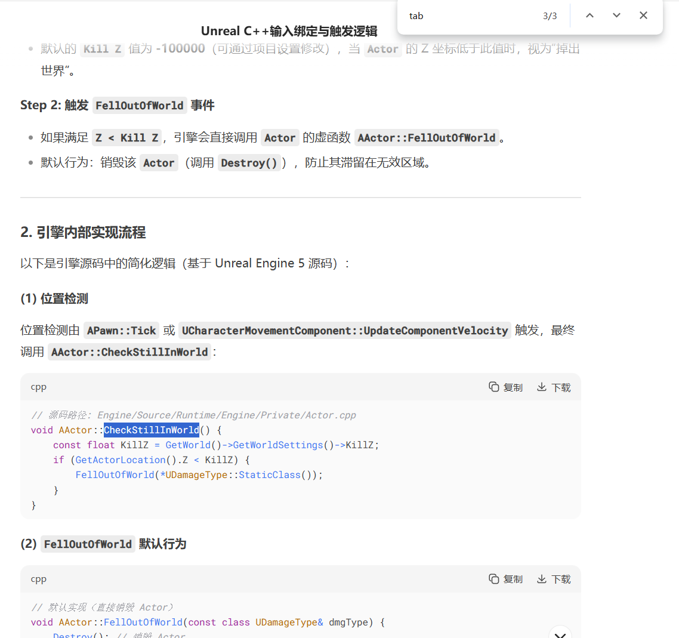Copy the FellOutOfWorld code block

coord(505,579)
